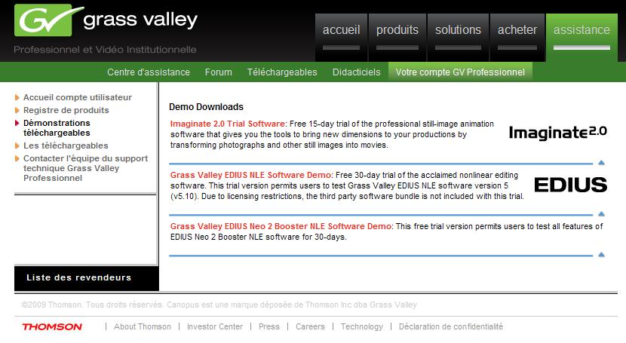626x343 pixels.
Task: Click back-to-top arrow below EDIUS Neo 2 Booster
Action: point(601,255)
